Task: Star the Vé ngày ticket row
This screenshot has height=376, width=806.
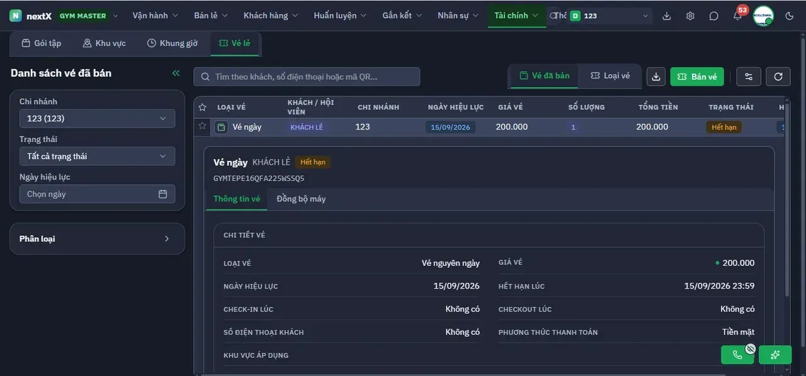Action: point(202,126)
